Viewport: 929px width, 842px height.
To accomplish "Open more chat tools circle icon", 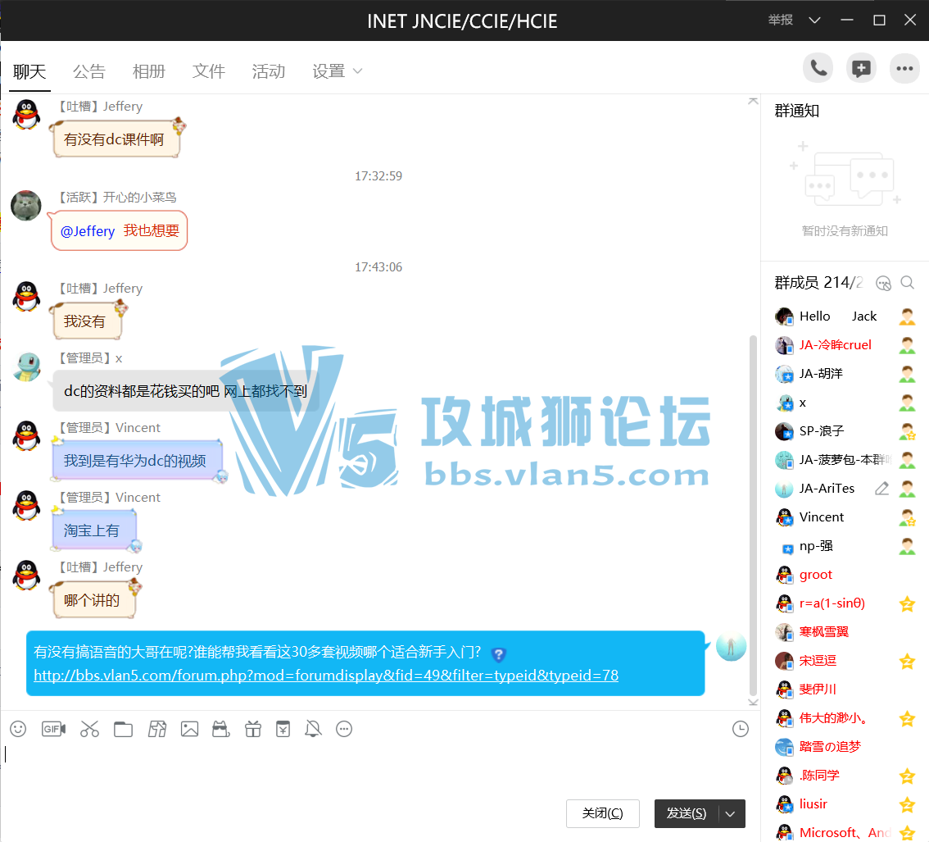I will tap(344, 729).
